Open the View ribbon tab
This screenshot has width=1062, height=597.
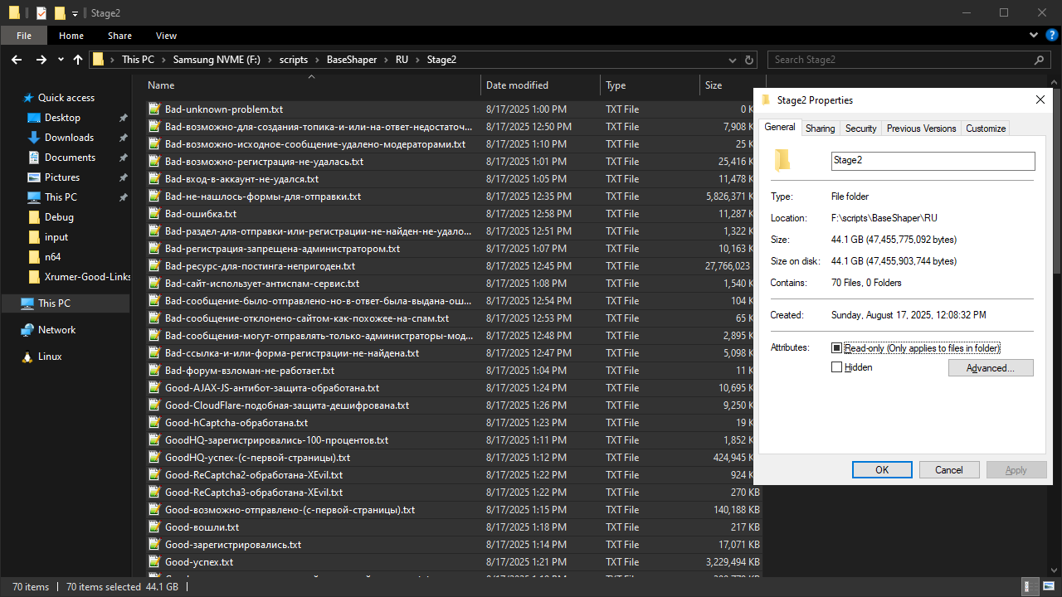click(166, 36)
